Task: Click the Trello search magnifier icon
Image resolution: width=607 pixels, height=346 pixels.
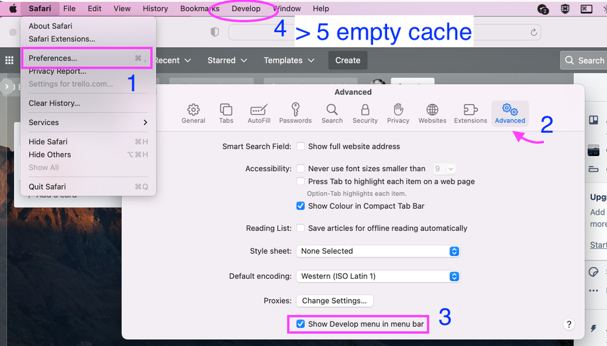Action: [x=569, y=60]
